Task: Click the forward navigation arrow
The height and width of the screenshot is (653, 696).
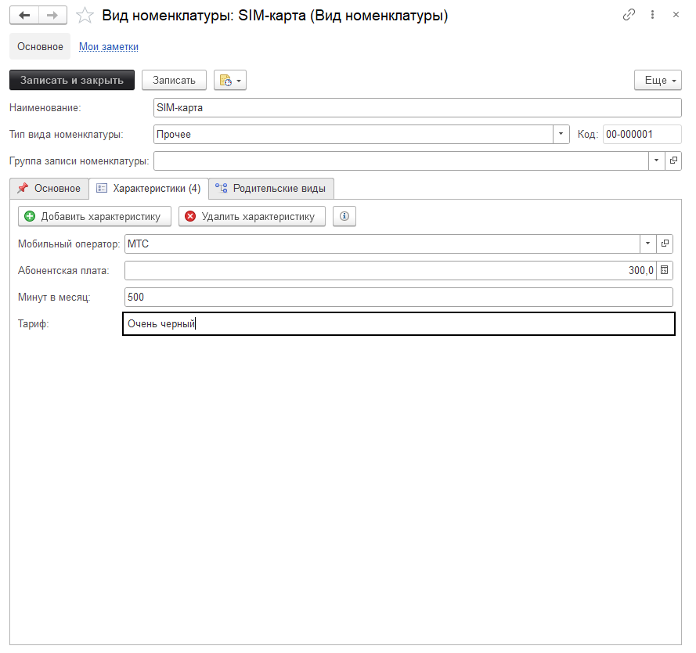Action: coord(52,16)
